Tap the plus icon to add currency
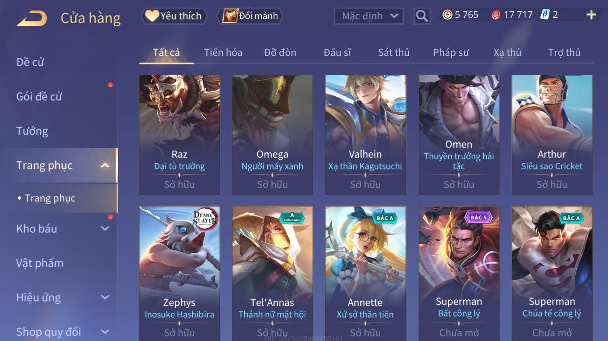 (591, 15)
